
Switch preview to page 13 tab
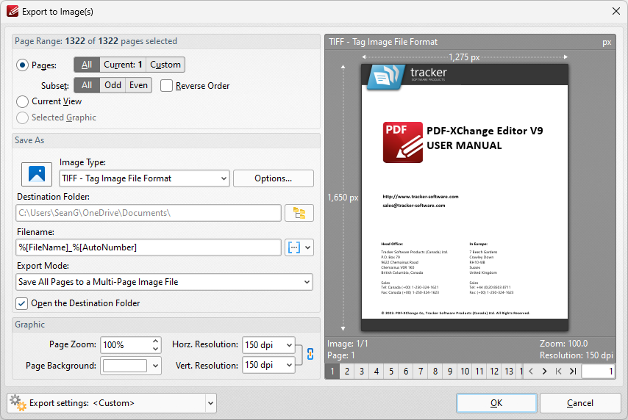pos(509,372)
